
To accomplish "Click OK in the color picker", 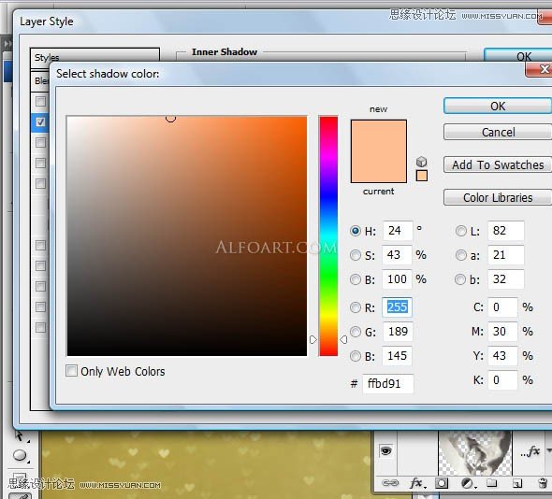I will (498, 106).
